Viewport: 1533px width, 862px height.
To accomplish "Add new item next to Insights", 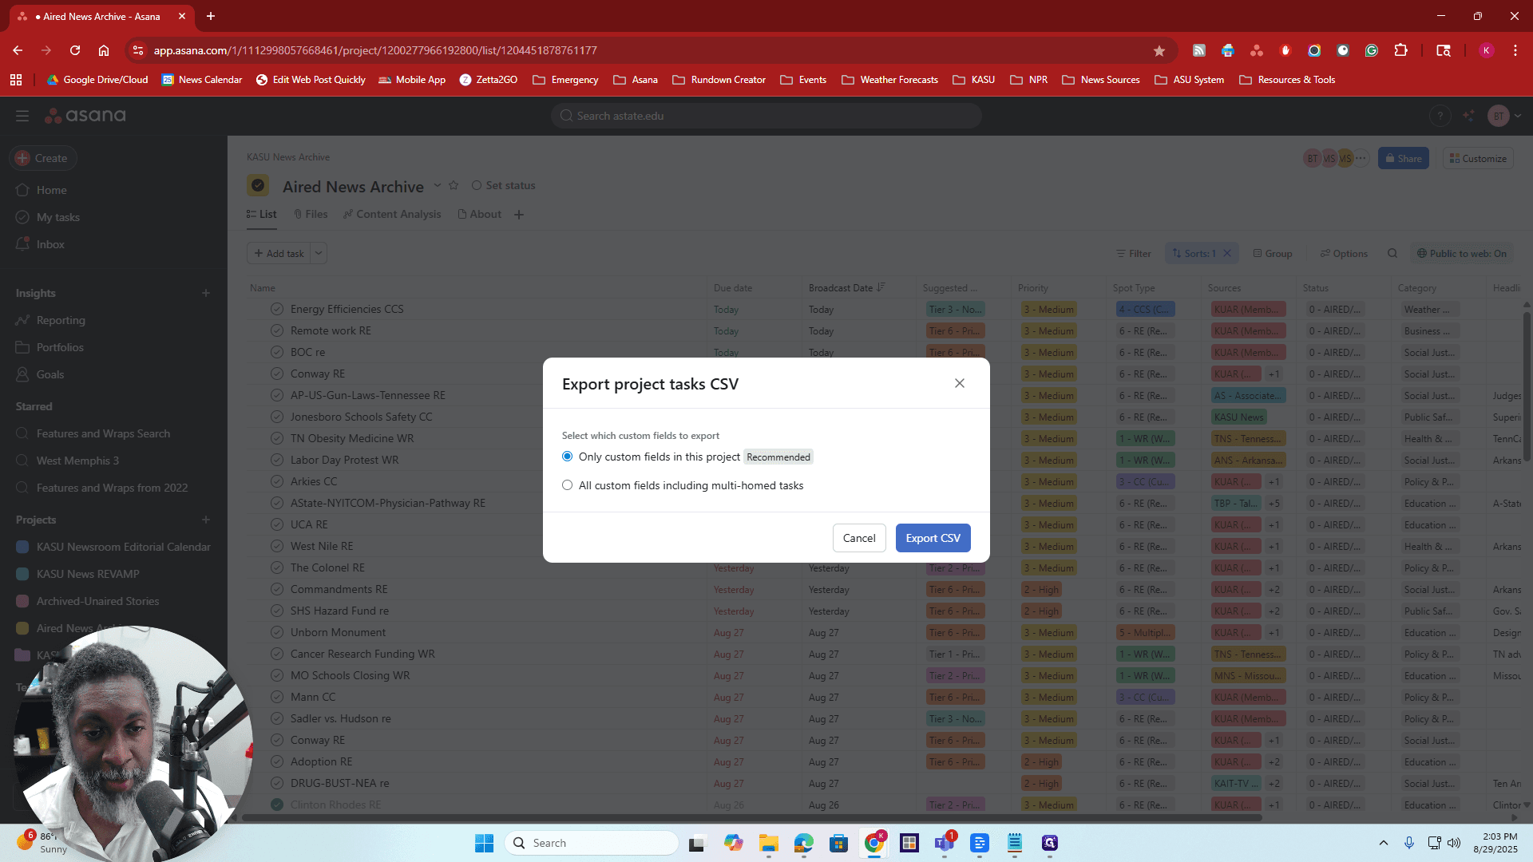I will pos(206,293).
